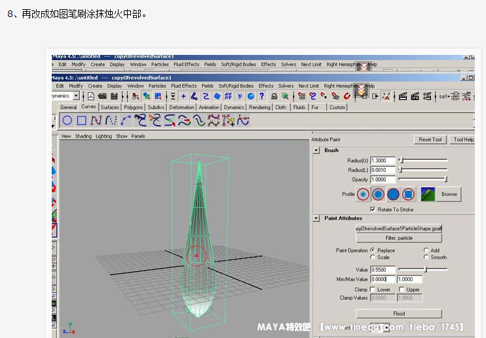The height and width of the screenshot is (338, 486).
Task: Click the Opacity slider
Action: pos(422,179)
